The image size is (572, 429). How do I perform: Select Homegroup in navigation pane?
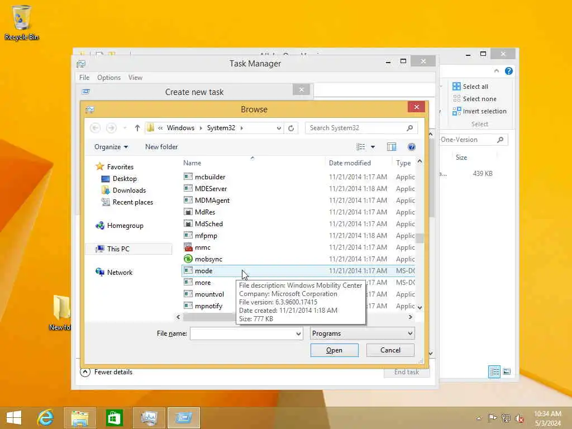pyautogui.click(x=125, y=226)
